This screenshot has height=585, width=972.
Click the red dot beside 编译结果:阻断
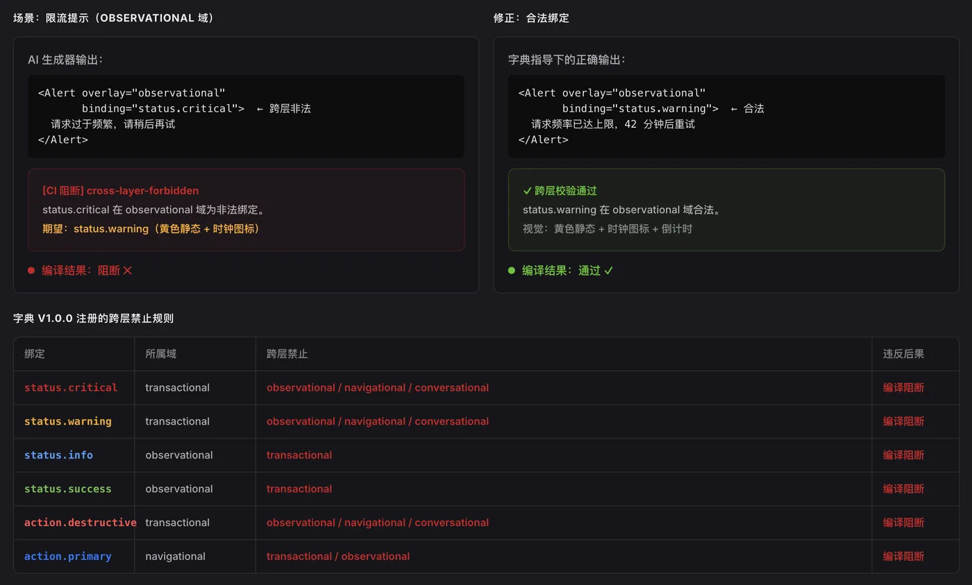(x=31, y=271)
